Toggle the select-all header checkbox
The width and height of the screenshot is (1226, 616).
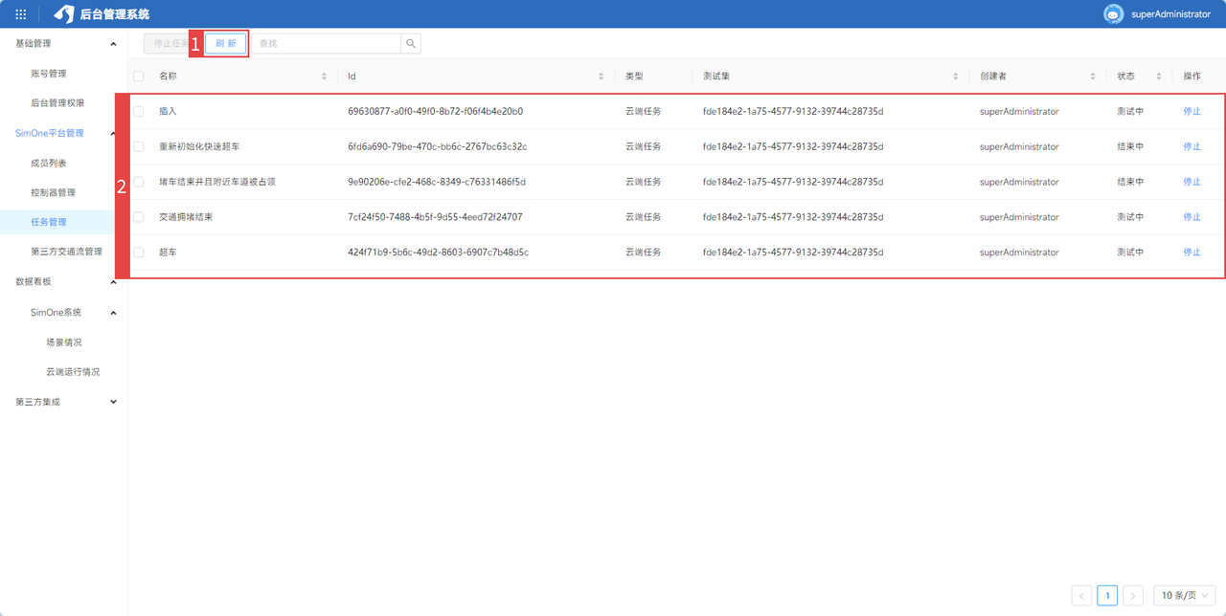(x=139, y=77)
